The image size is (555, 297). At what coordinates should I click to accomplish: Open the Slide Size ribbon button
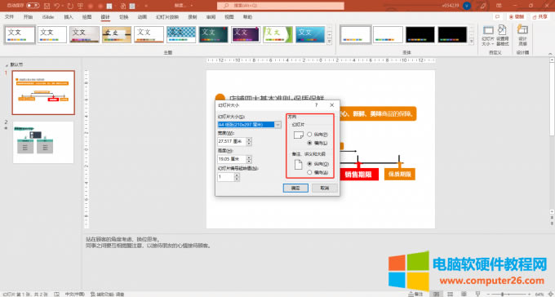[x=488, y=36]
